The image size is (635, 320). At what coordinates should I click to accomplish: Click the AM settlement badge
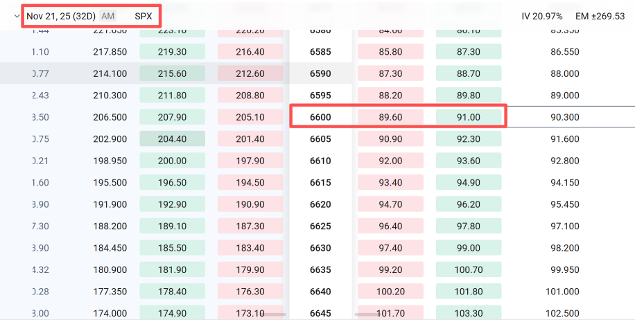pyautogui.click(x=108, y=16)
